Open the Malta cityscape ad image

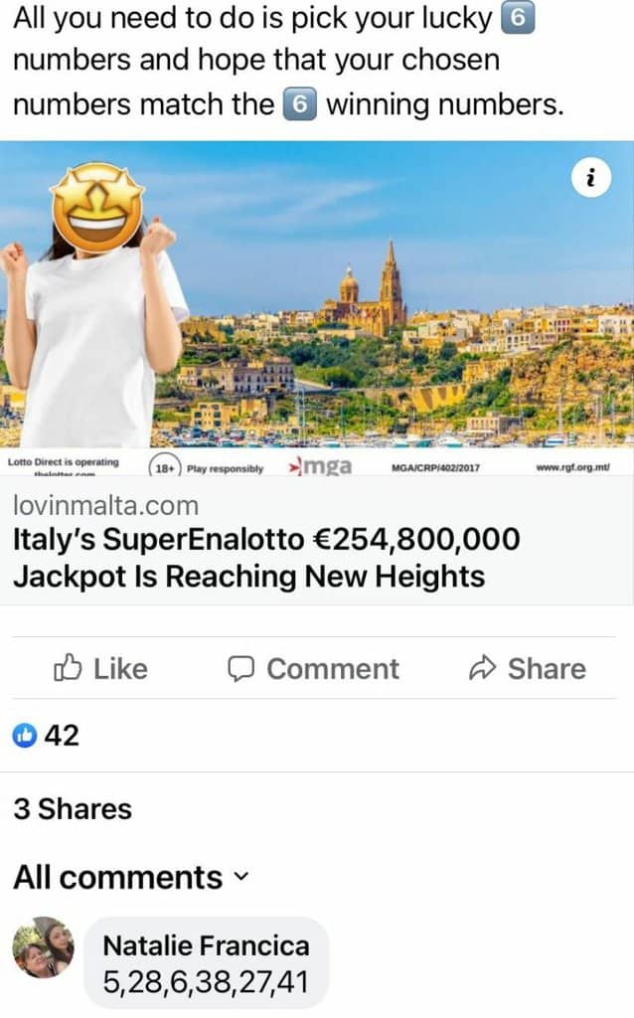coord(317,294)
